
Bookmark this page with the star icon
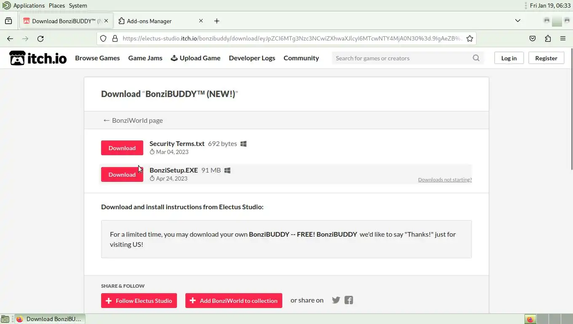tap(470, 38)
